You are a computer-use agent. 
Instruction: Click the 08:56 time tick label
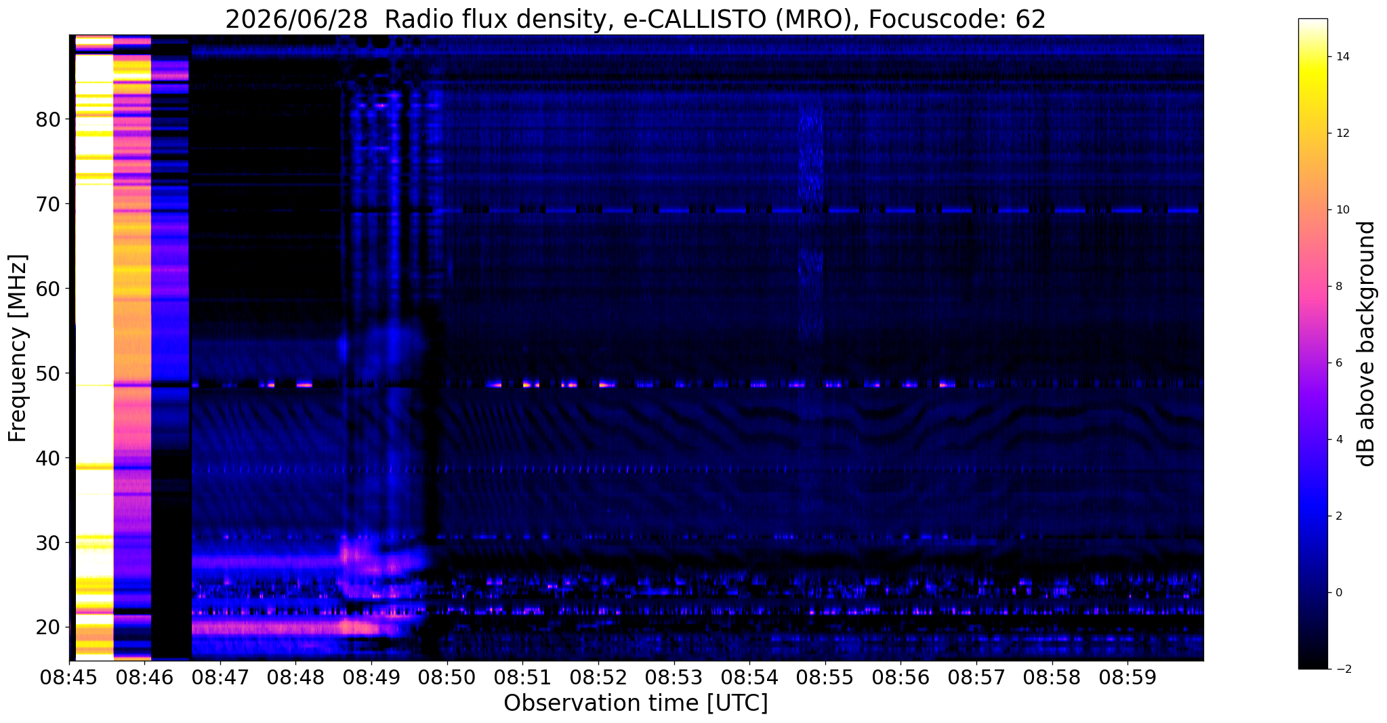pos(900,677)
